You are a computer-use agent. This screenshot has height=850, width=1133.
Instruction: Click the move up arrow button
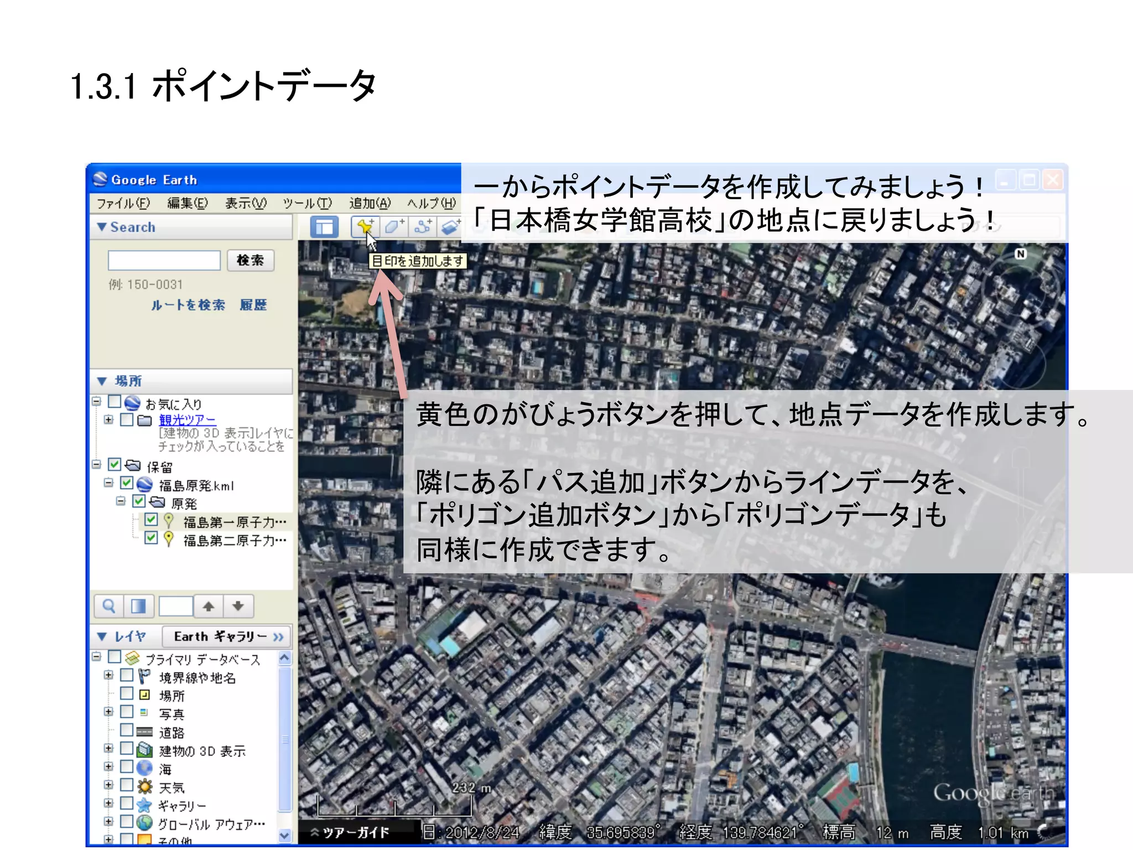(208, 606)
